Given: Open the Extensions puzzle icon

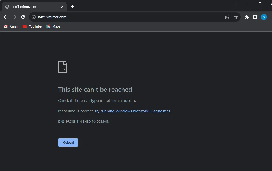Looking at the screenshot, I should [x=246, y=17].
